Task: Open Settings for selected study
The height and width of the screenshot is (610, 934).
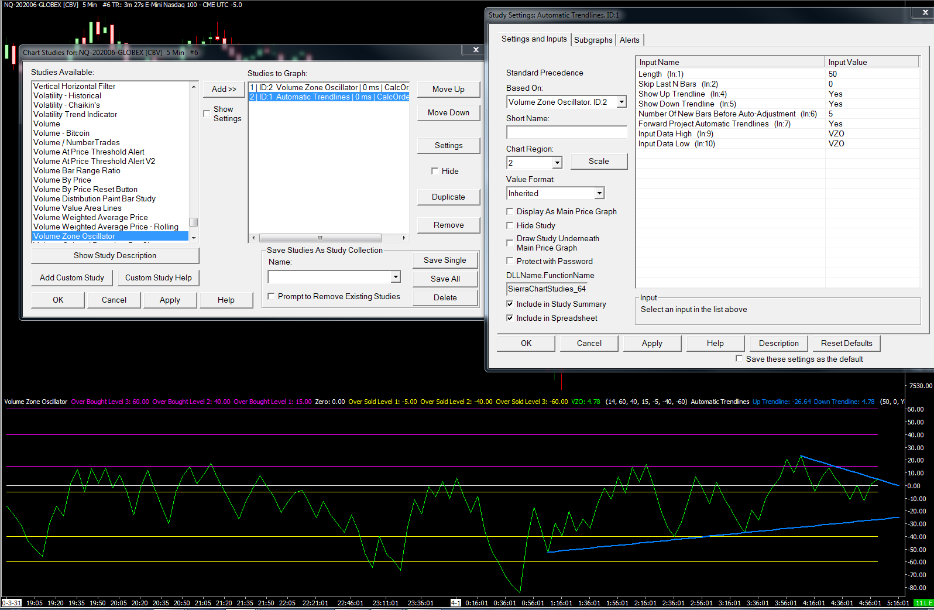Action: click(x=448, y=145)
